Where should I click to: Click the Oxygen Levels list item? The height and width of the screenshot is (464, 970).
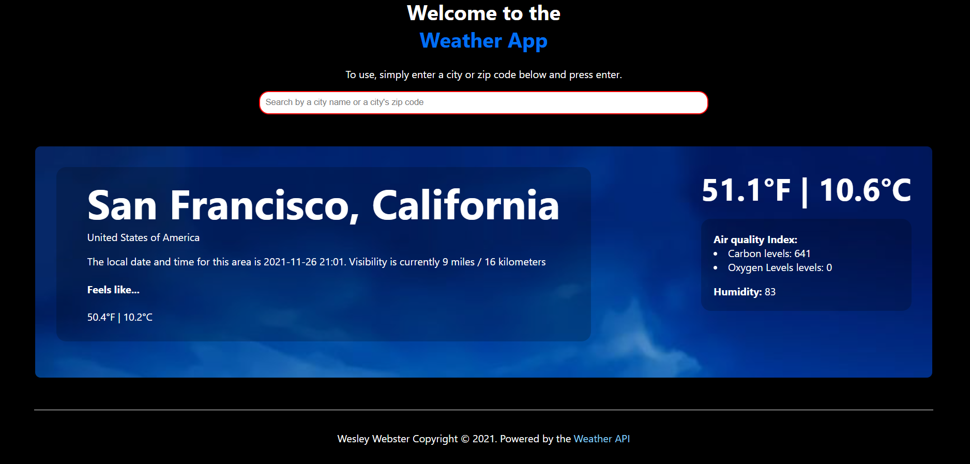pyautogui.click(x=780, y=267)
